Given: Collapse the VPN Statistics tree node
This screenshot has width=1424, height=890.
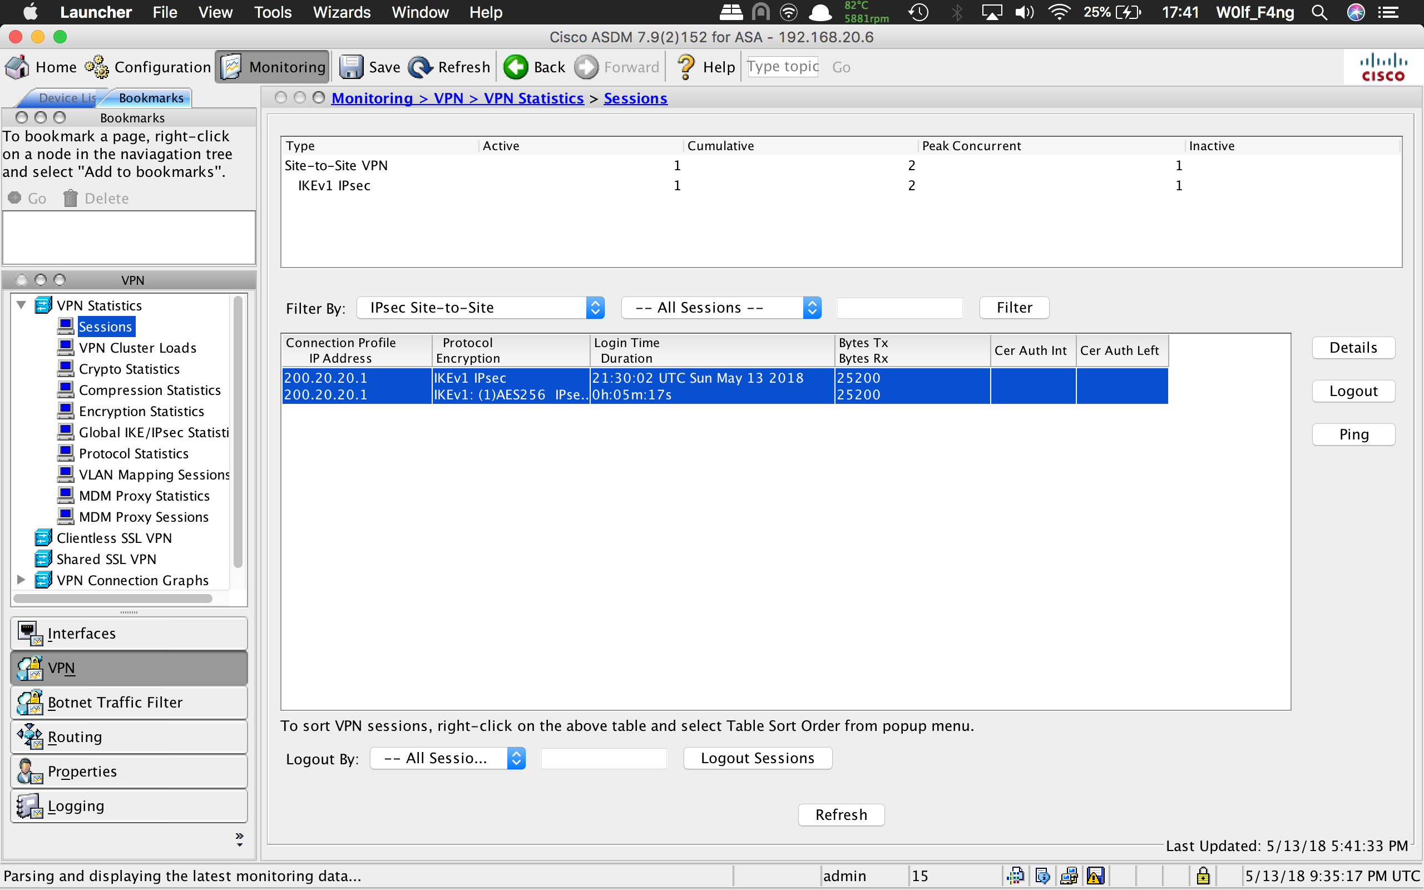Looking at the screenshot, I should coord(21,305).
